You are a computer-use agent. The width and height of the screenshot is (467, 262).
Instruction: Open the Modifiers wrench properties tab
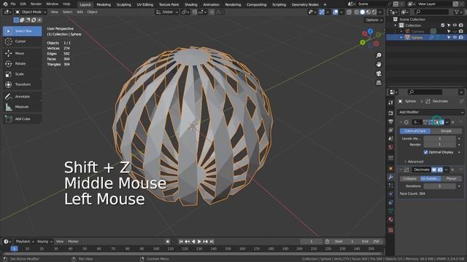391,178
